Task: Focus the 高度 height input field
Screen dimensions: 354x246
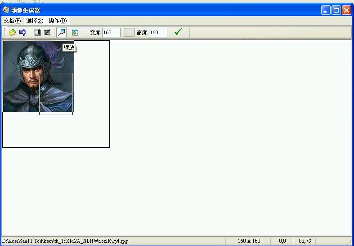Action: pyautogui.click(x=158, y=32)
